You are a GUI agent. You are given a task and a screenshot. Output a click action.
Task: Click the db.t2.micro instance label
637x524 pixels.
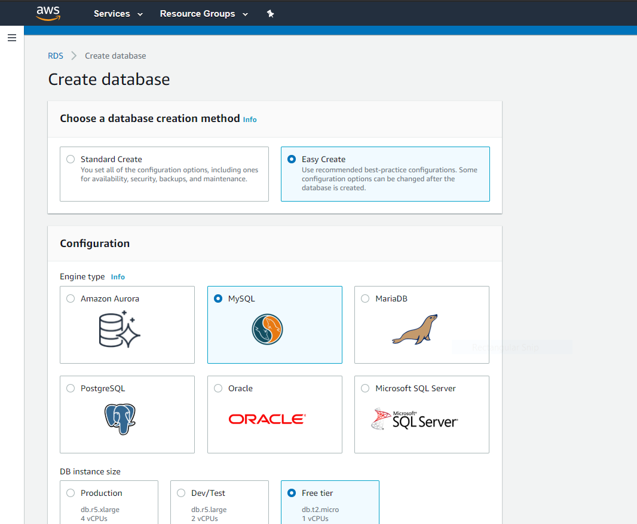[320, 510]
